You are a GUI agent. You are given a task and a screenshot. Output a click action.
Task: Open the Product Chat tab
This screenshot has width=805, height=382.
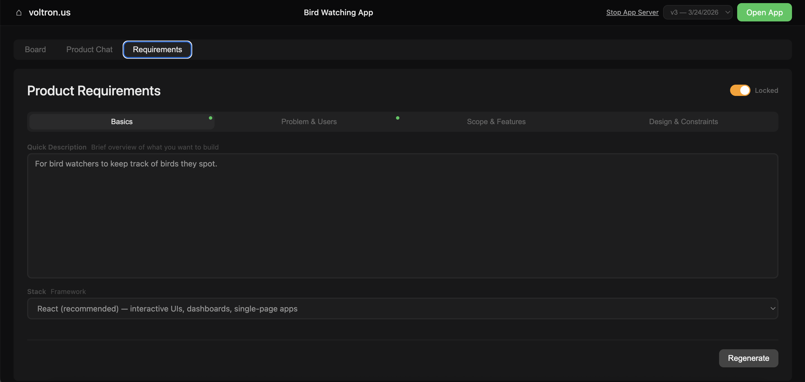[89, 50]
